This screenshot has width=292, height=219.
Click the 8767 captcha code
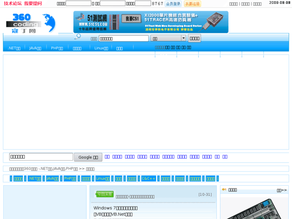157,4
